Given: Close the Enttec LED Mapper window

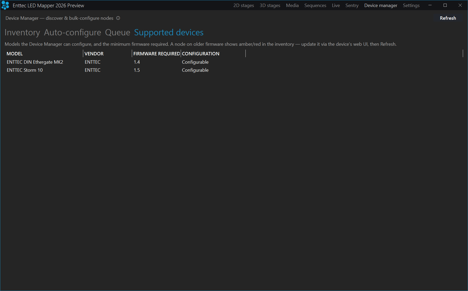Looking at the screenshot, I should [x=460, y=5].
